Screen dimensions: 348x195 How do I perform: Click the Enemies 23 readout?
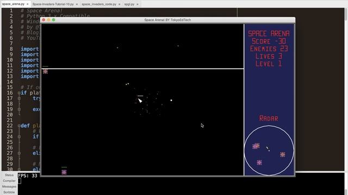click(x=269, y=49)
